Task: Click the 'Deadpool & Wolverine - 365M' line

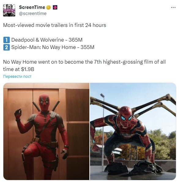Action: click(47, 40)
